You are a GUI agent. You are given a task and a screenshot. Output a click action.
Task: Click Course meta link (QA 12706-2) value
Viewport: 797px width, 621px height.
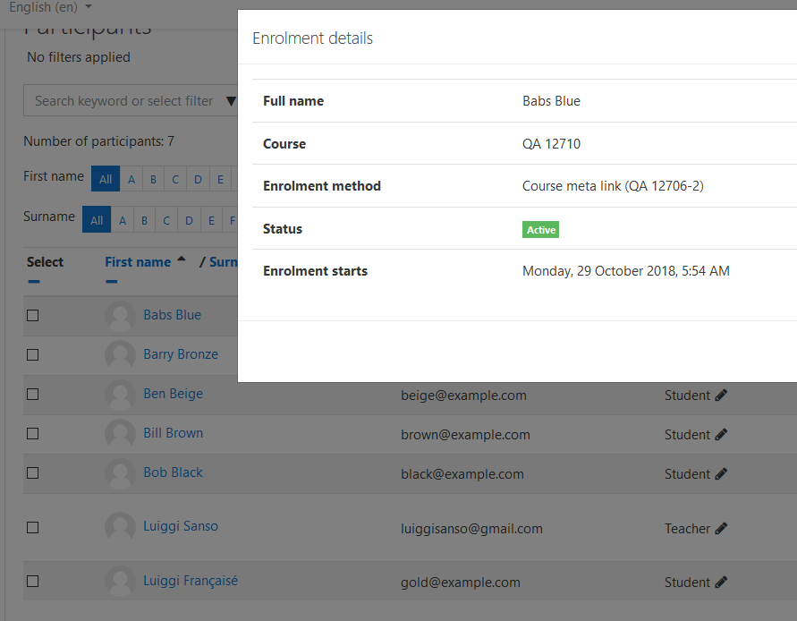(613, 186)
